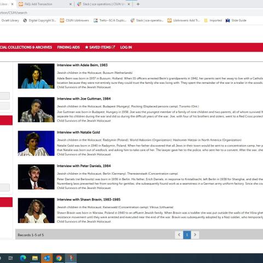Viewport: 263px width, 263px height.
Task: Click Child Survivors collection under Joe Guttman
Action: tap(84, 121)
